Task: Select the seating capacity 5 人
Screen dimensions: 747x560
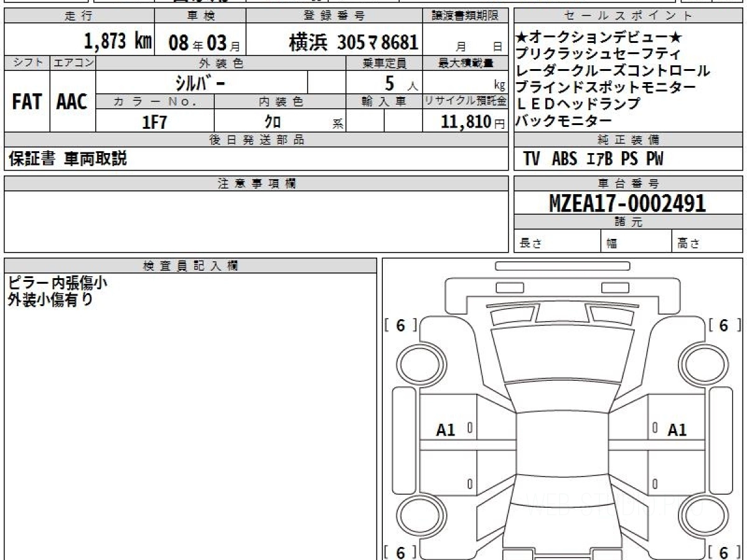Action: [401, 83]
